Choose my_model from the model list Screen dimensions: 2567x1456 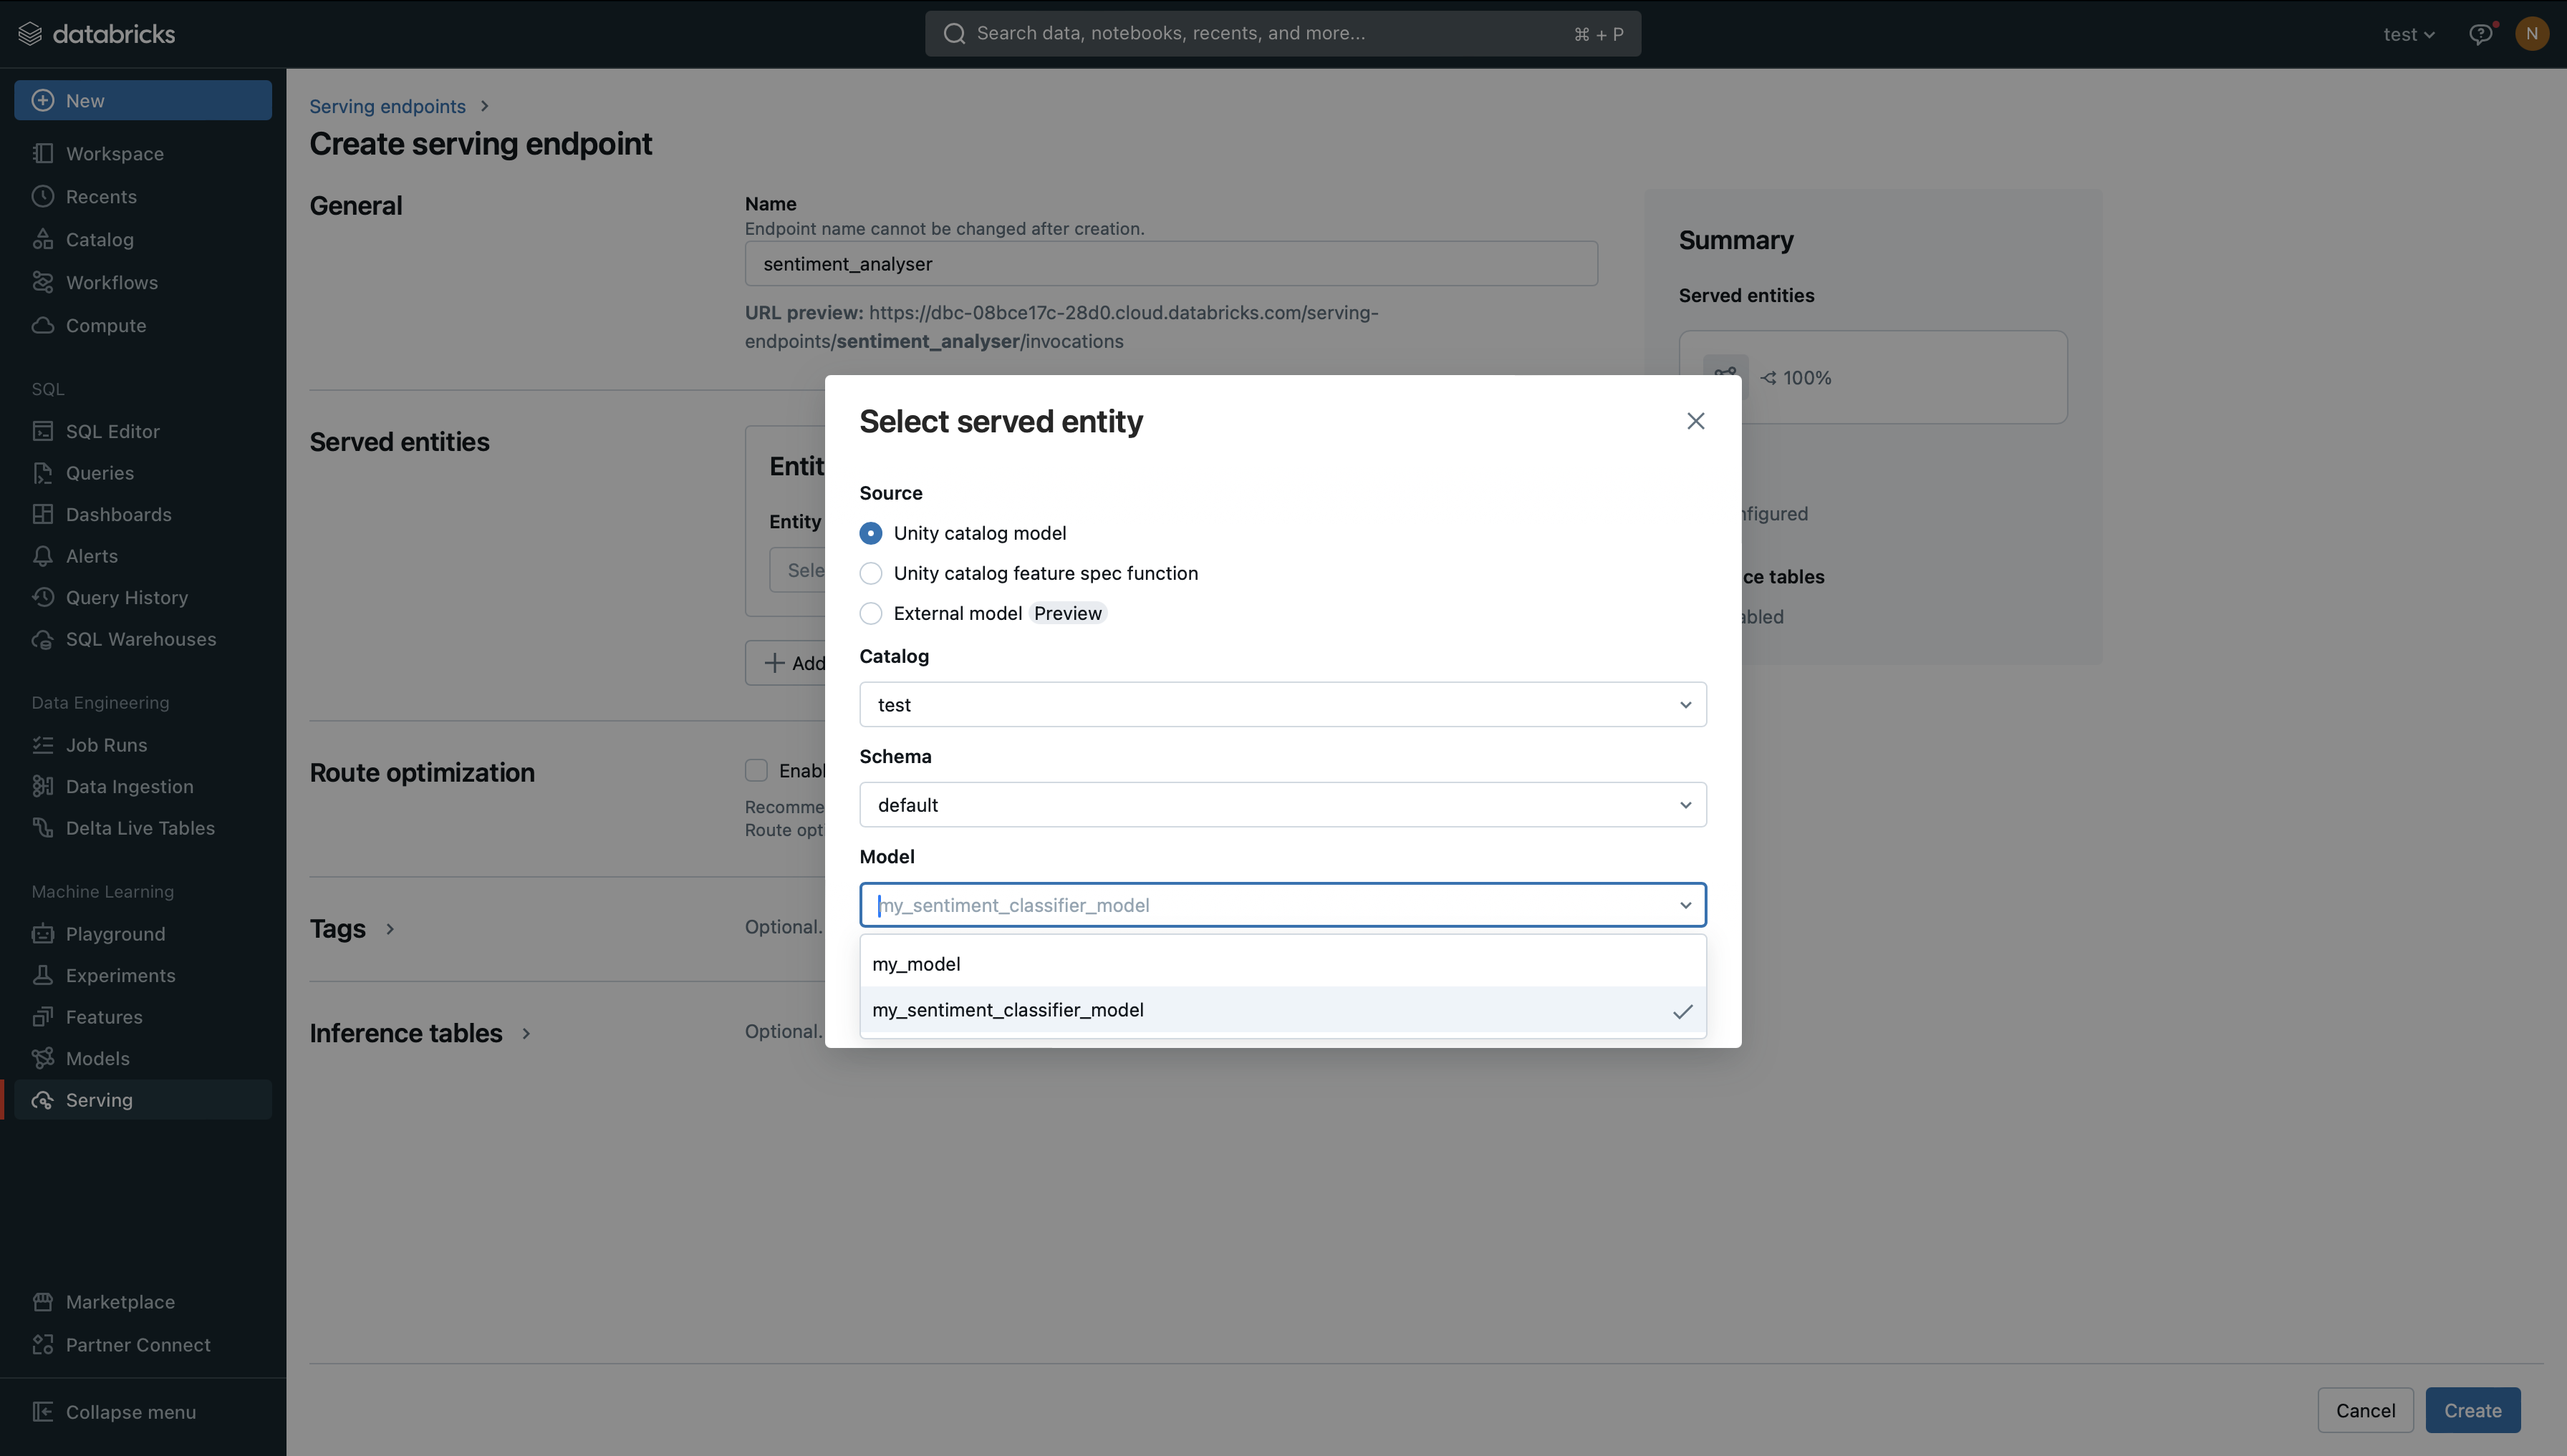pos(916,964)
